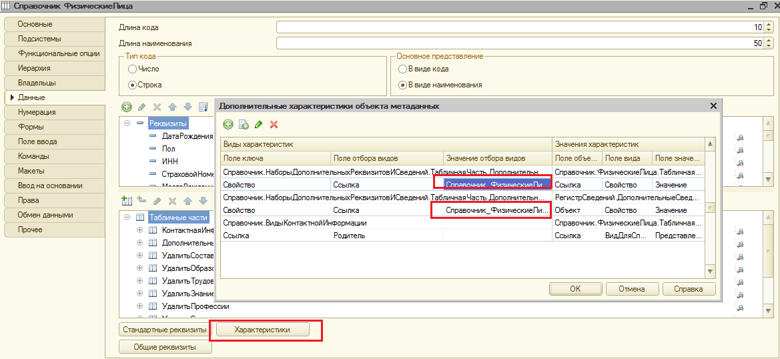Expand the УдалитьТрудов tabular part node
The height and width of the screenshot is (359, 780).
tap(139, 281)
